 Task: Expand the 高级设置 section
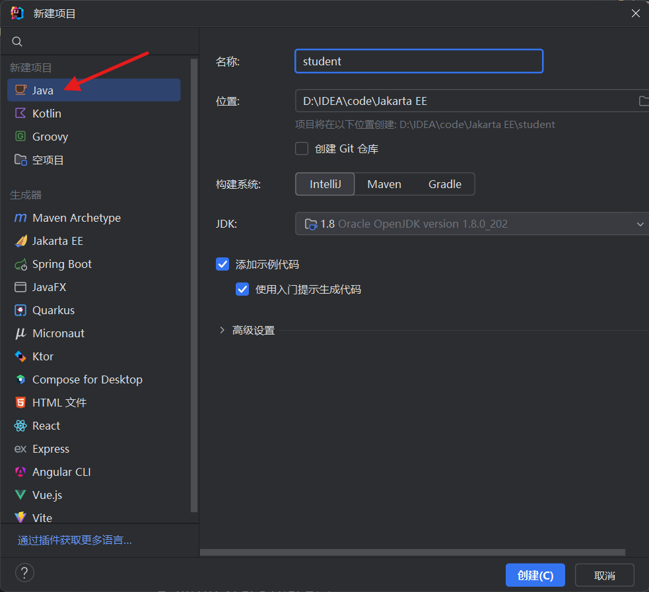(222, 330)
